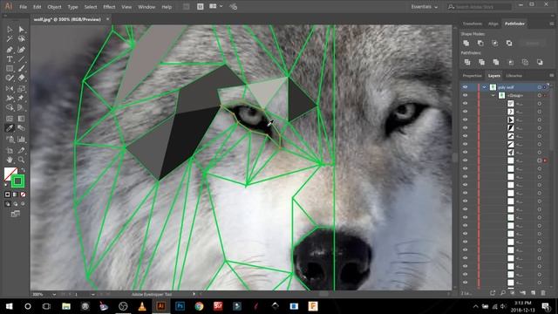Viewport: 558px width, 314px height.
Task: Select the Magic Wand tool
Action: pyautogui.click(x=10, y=38)
